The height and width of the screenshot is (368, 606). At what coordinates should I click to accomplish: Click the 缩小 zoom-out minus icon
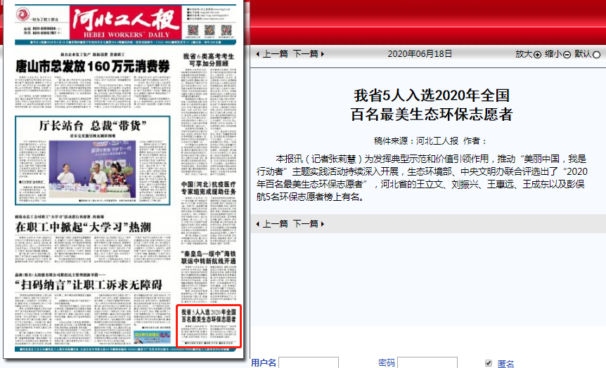tap(567, 55)
